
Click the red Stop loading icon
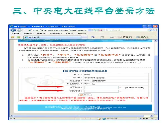[101, 30]
